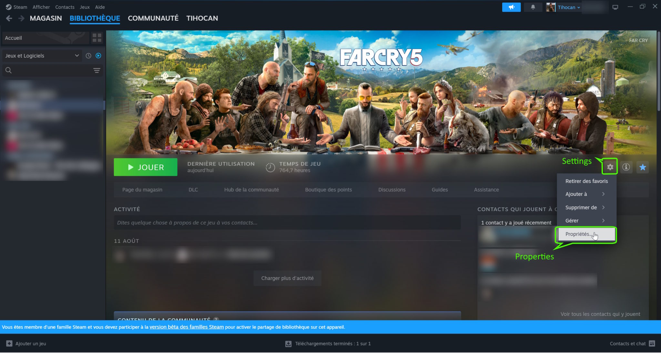Expand Ajouter à submenu
661x353 pixels.
585,194
